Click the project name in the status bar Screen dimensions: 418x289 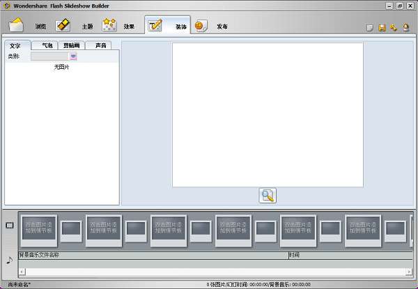point(19,284)
